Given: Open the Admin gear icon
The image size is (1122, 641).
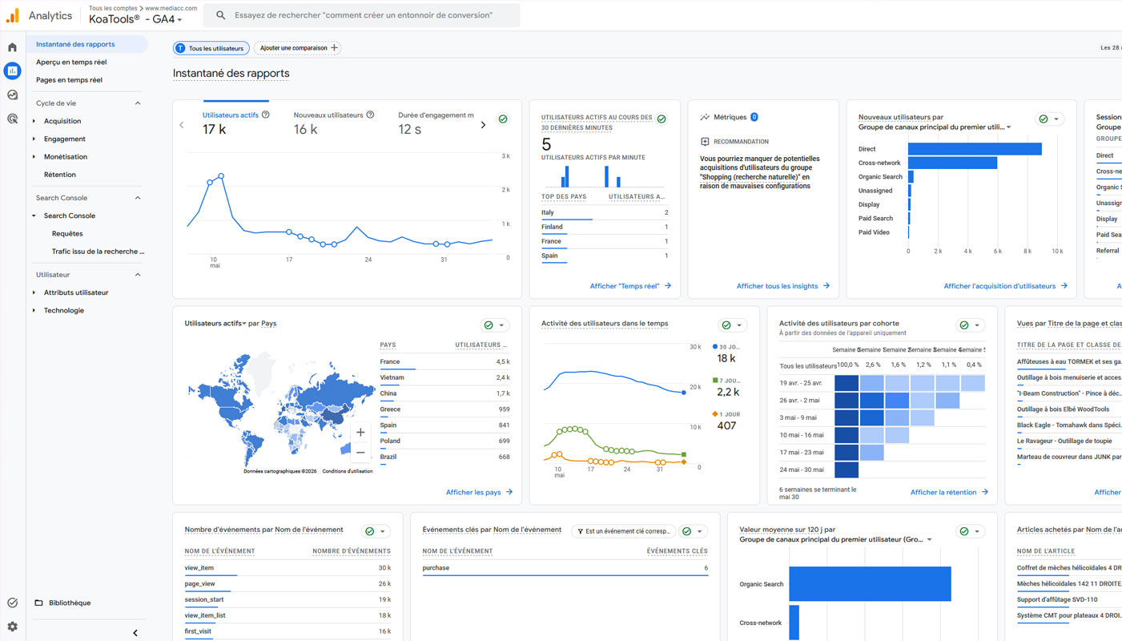Looking at the screenshot, I should pos(12,627).
